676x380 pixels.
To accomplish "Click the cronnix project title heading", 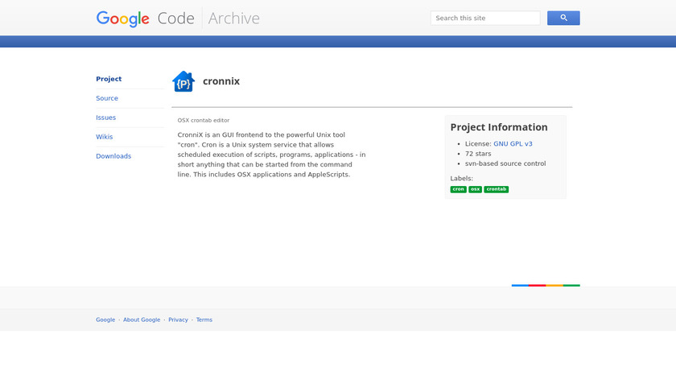I will [x=221, y=81].
